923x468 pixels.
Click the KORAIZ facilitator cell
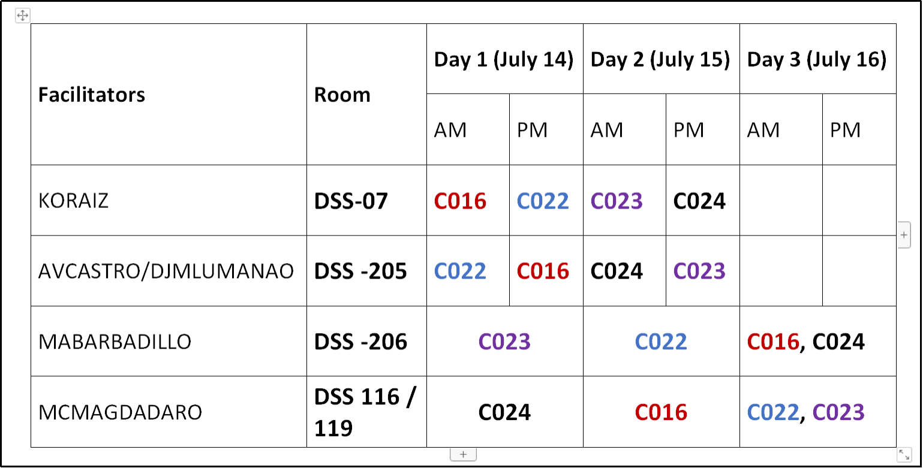tap(74, 200)
